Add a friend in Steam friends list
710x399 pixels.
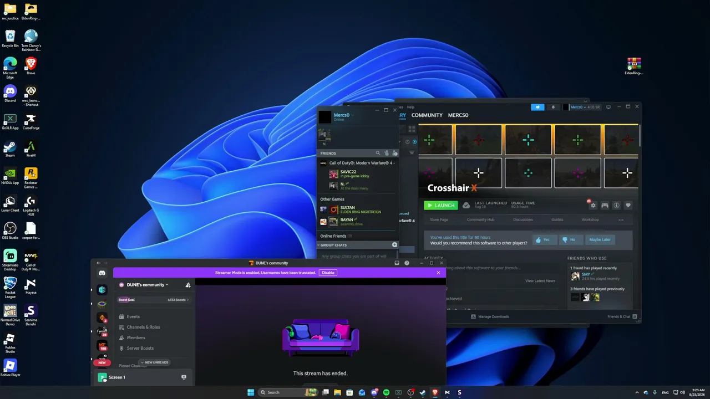[x=395, y=153]
